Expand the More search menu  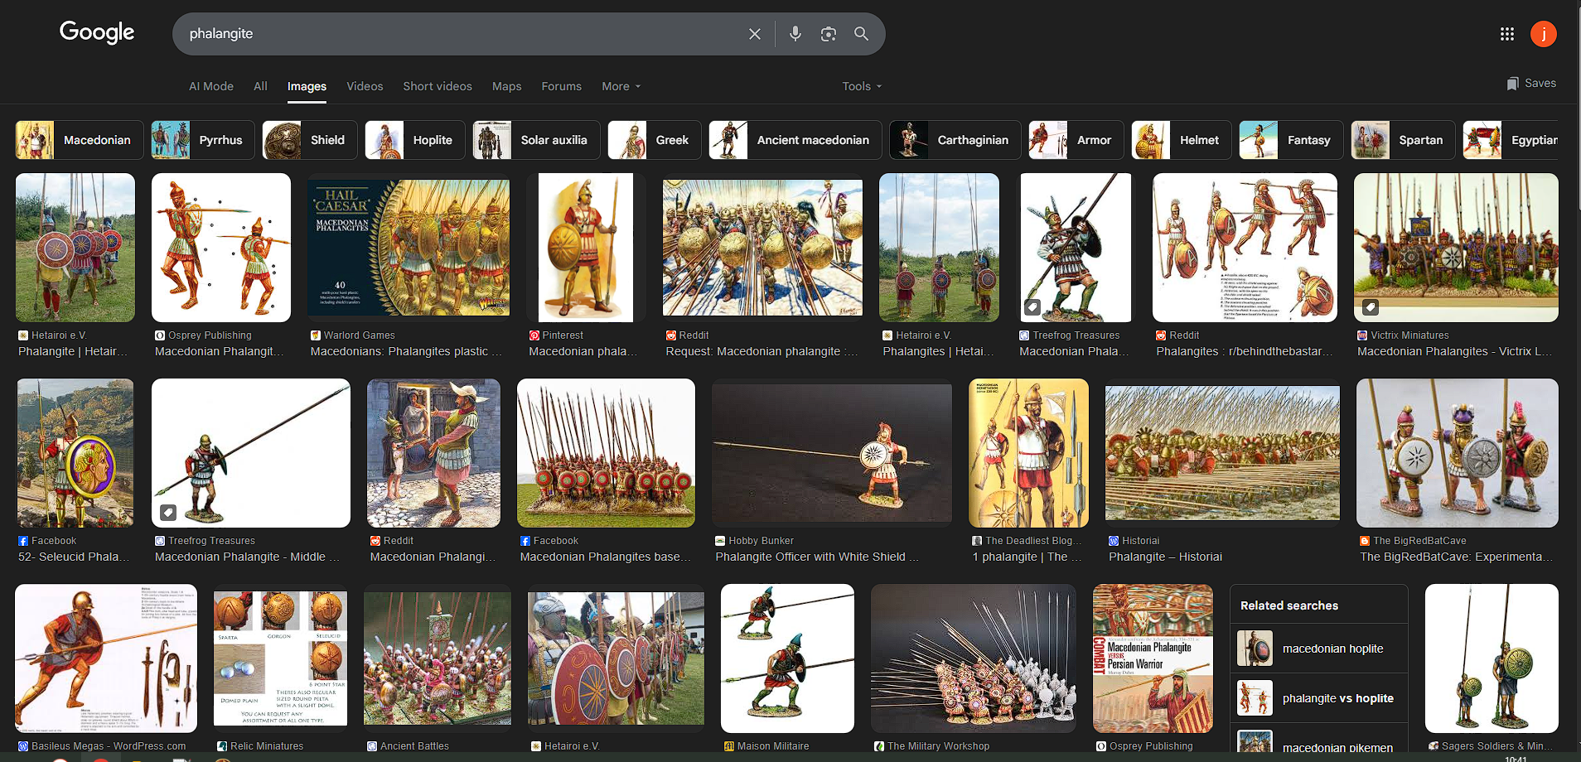click(x=621, y=86)
